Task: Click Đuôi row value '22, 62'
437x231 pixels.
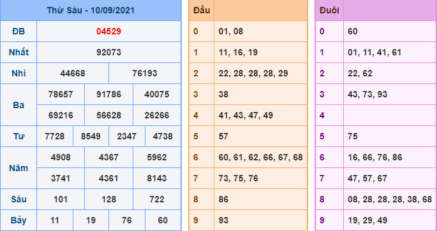Action: tap(360, 73)
